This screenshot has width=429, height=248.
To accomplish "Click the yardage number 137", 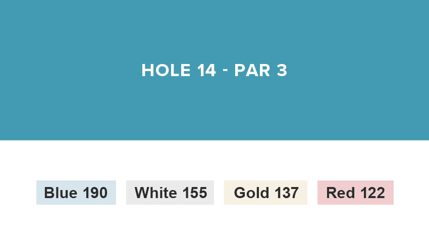I will [286, 193].
